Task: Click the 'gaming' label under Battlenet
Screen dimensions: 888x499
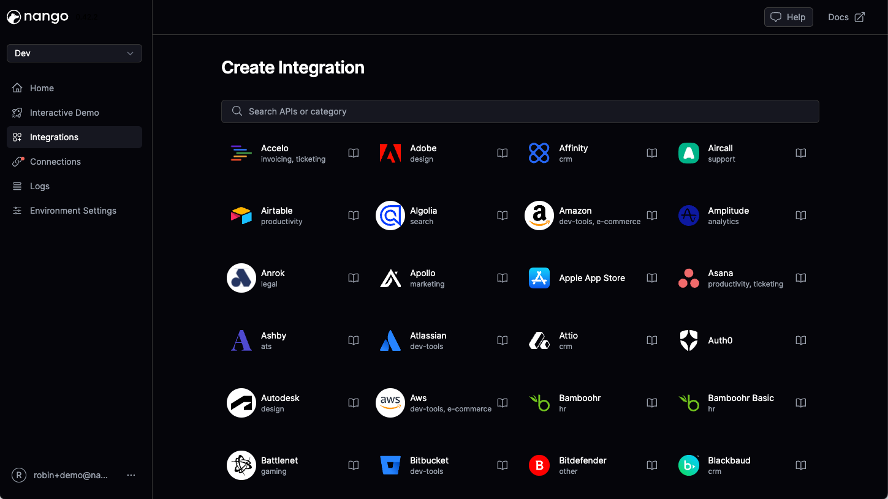Action: (273, 471)
